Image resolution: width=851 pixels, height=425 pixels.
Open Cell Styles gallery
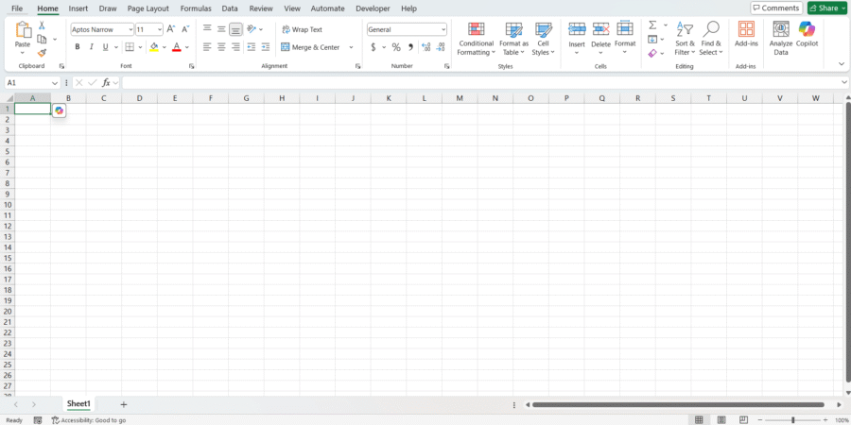point(544,38)
